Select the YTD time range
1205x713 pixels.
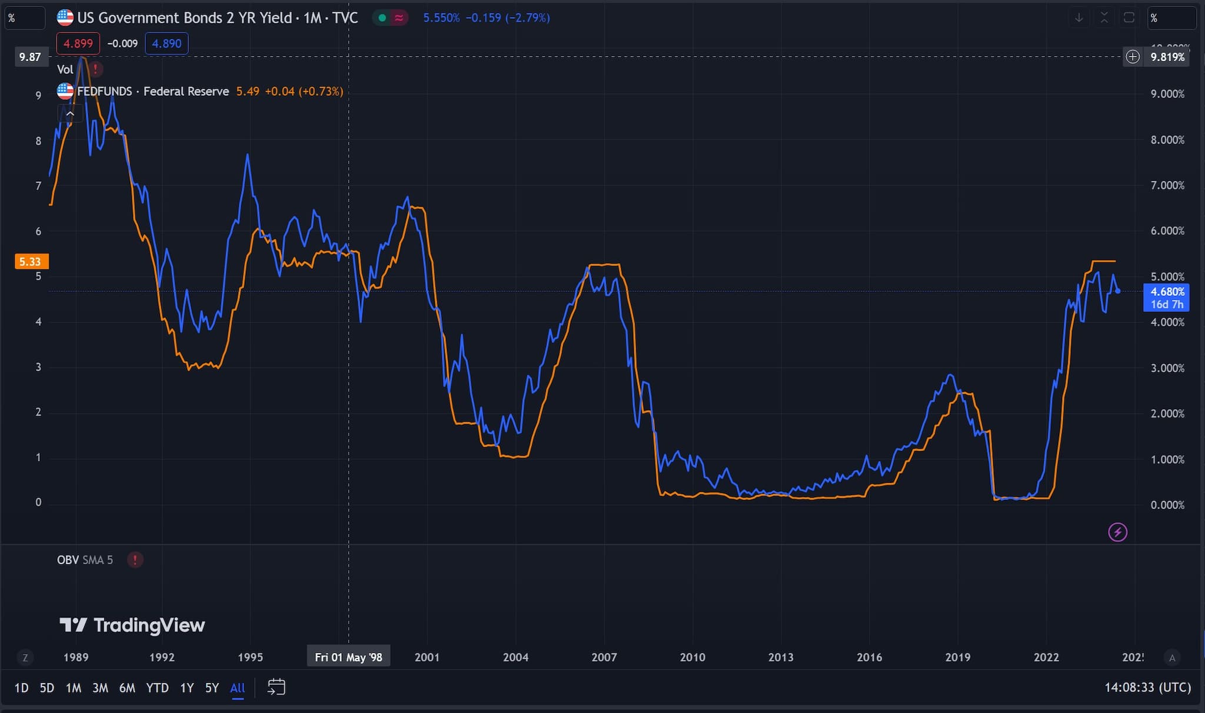[157, 688]
